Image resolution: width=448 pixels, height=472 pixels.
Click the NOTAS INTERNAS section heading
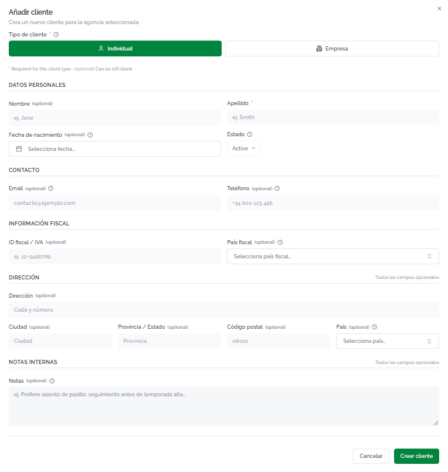point(33,362)
